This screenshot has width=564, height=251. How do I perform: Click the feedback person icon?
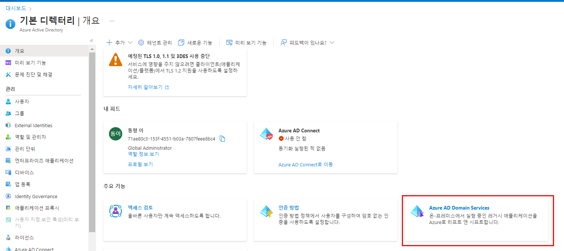point(284,43)
